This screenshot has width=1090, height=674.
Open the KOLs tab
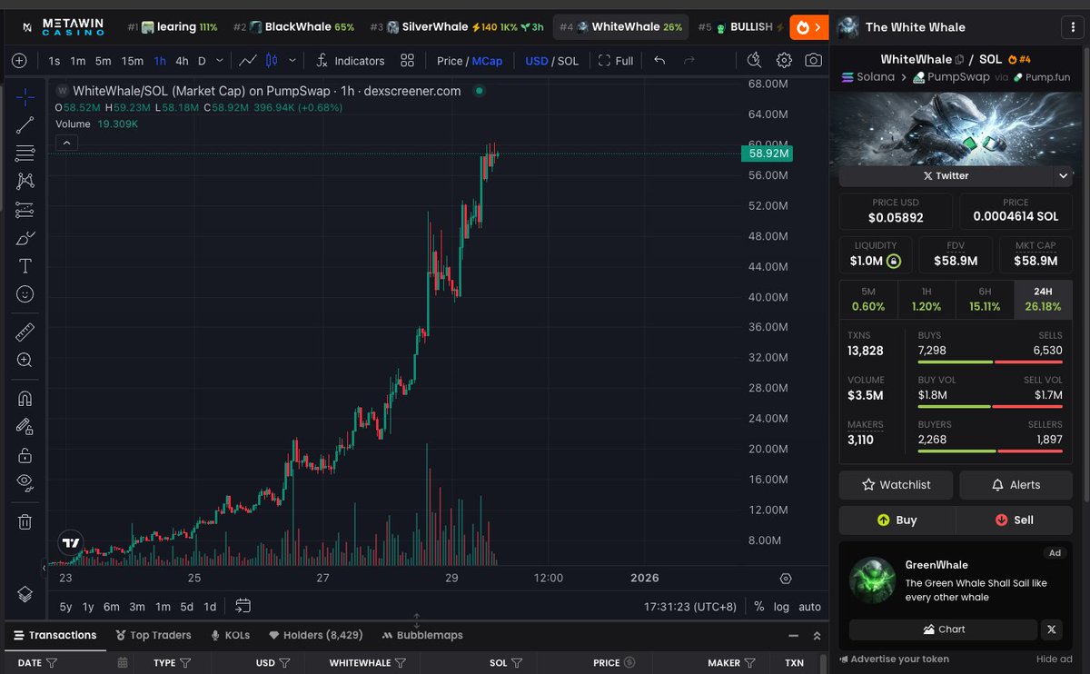(x=231, y=635)
